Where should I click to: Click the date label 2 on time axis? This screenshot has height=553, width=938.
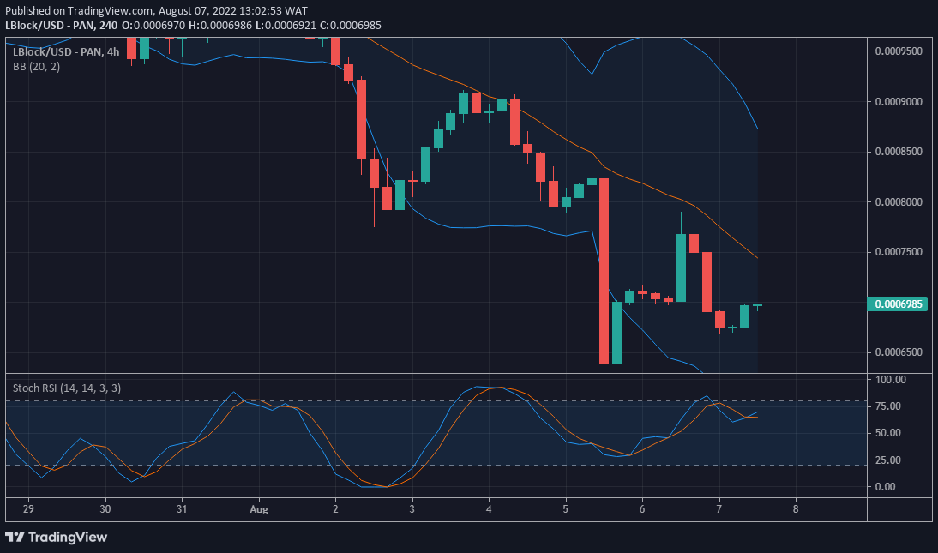pos(335,509)
